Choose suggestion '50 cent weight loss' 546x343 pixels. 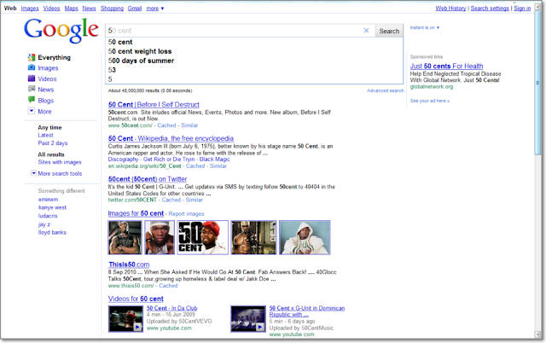click(x=140, y=51)
